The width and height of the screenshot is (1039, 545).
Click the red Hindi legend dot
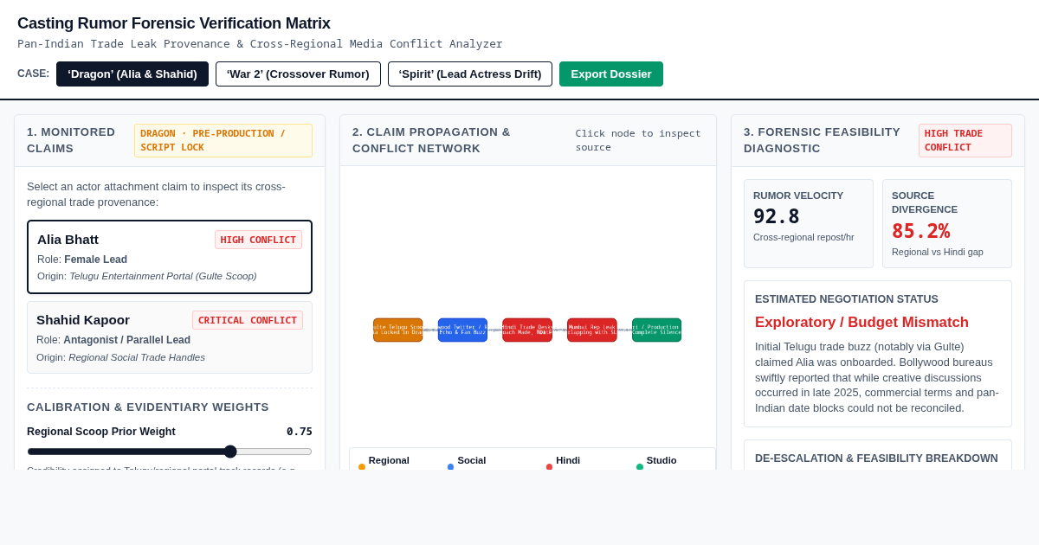[x=550, y=467]
